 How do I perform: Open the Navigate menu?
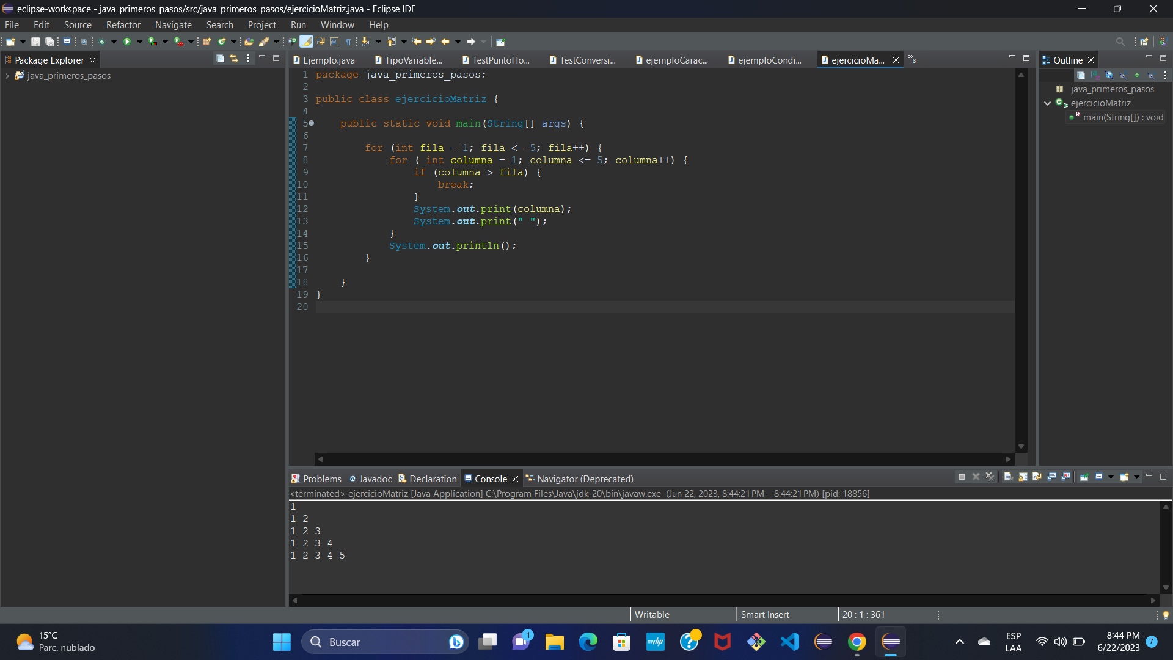pyautogui.click(x=173, y=24)
